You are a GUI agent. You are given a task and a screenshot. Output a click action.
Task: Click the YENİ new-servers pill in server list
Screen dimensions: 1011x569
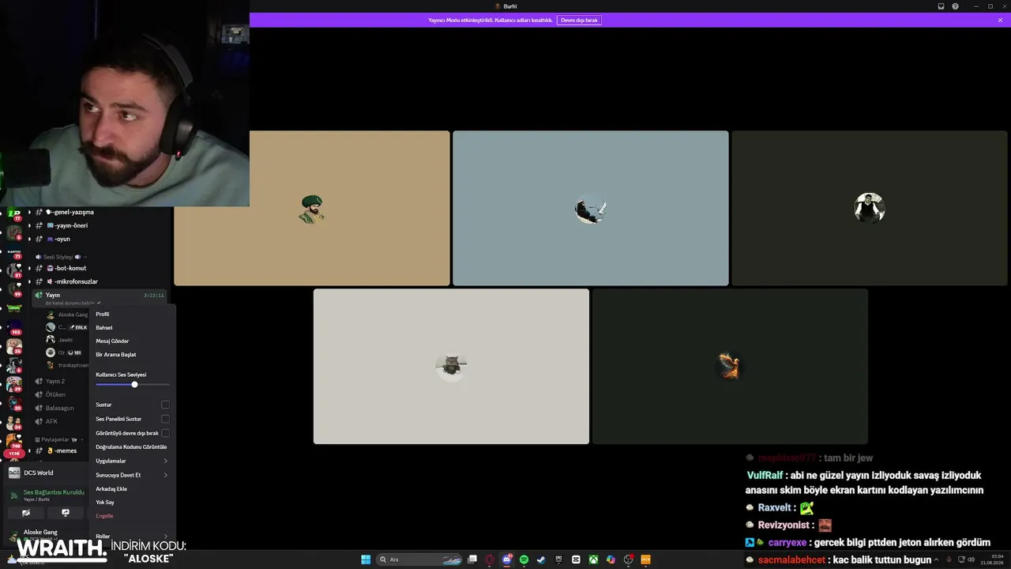(x=13, y=454)
